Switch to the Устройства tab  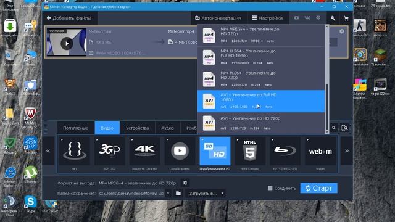click(137, 128)
